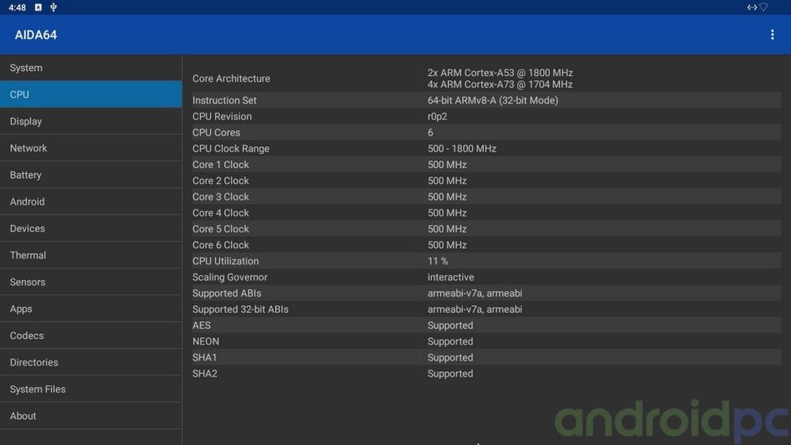Select the AES row

[486, 325]
